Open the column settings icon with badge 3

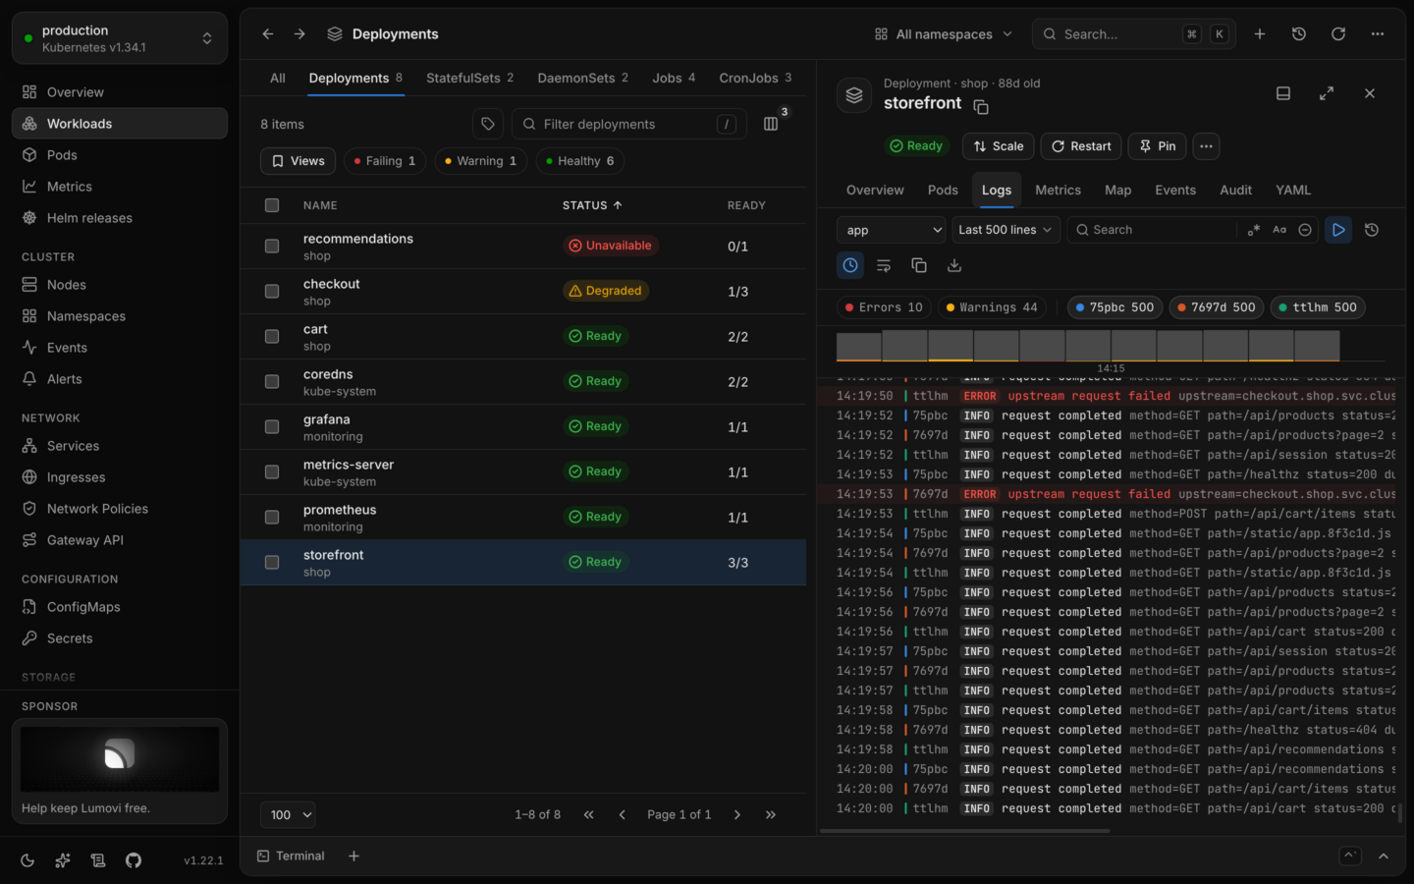[771, 124]
